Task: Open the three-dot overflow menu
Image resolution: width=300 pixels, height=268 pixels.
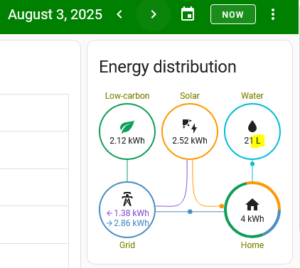Action: click(x=273, y=14)
